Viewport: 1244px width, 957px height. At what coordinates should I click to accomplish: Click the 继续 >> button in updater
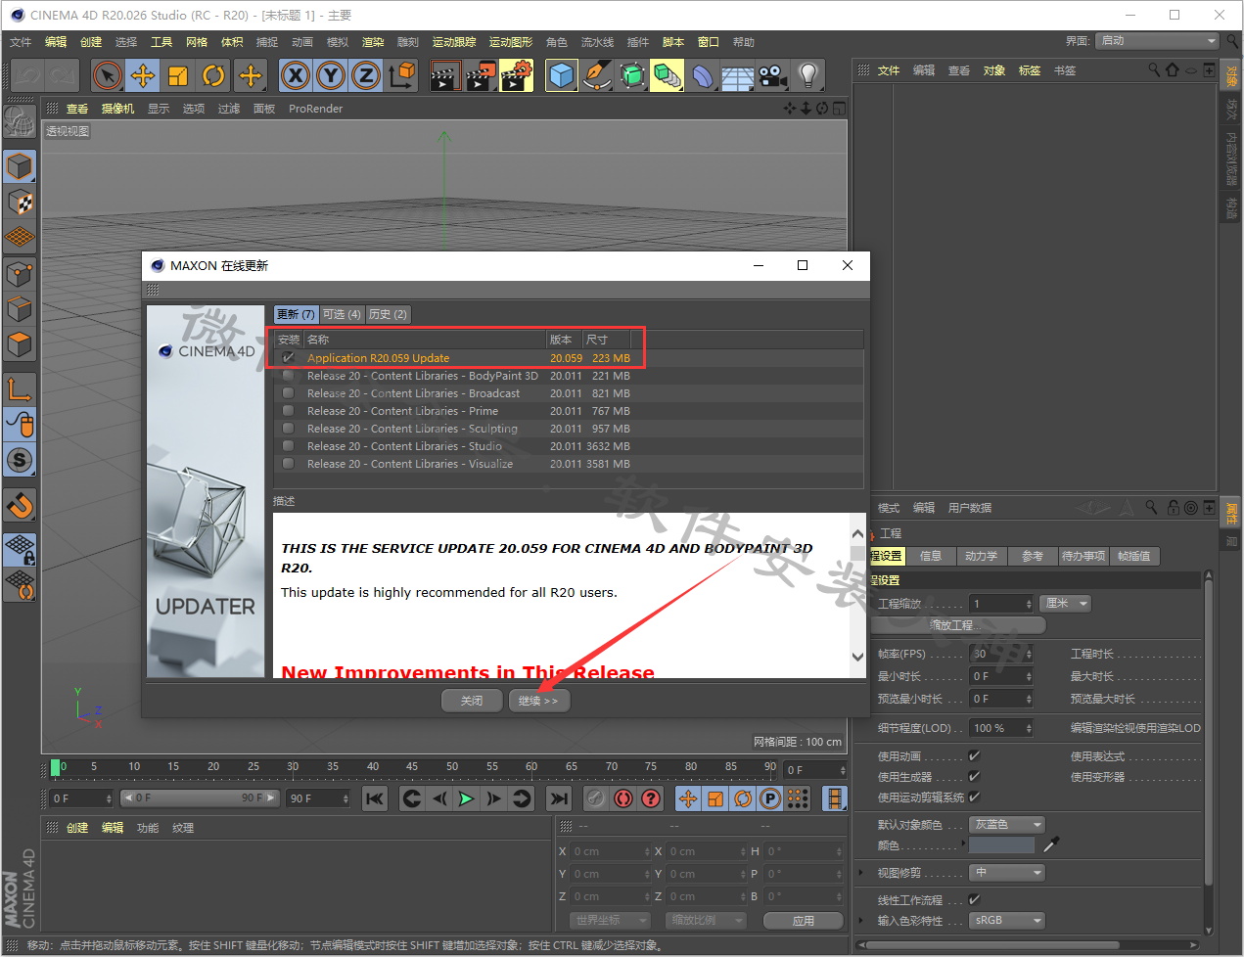[538, 701]
